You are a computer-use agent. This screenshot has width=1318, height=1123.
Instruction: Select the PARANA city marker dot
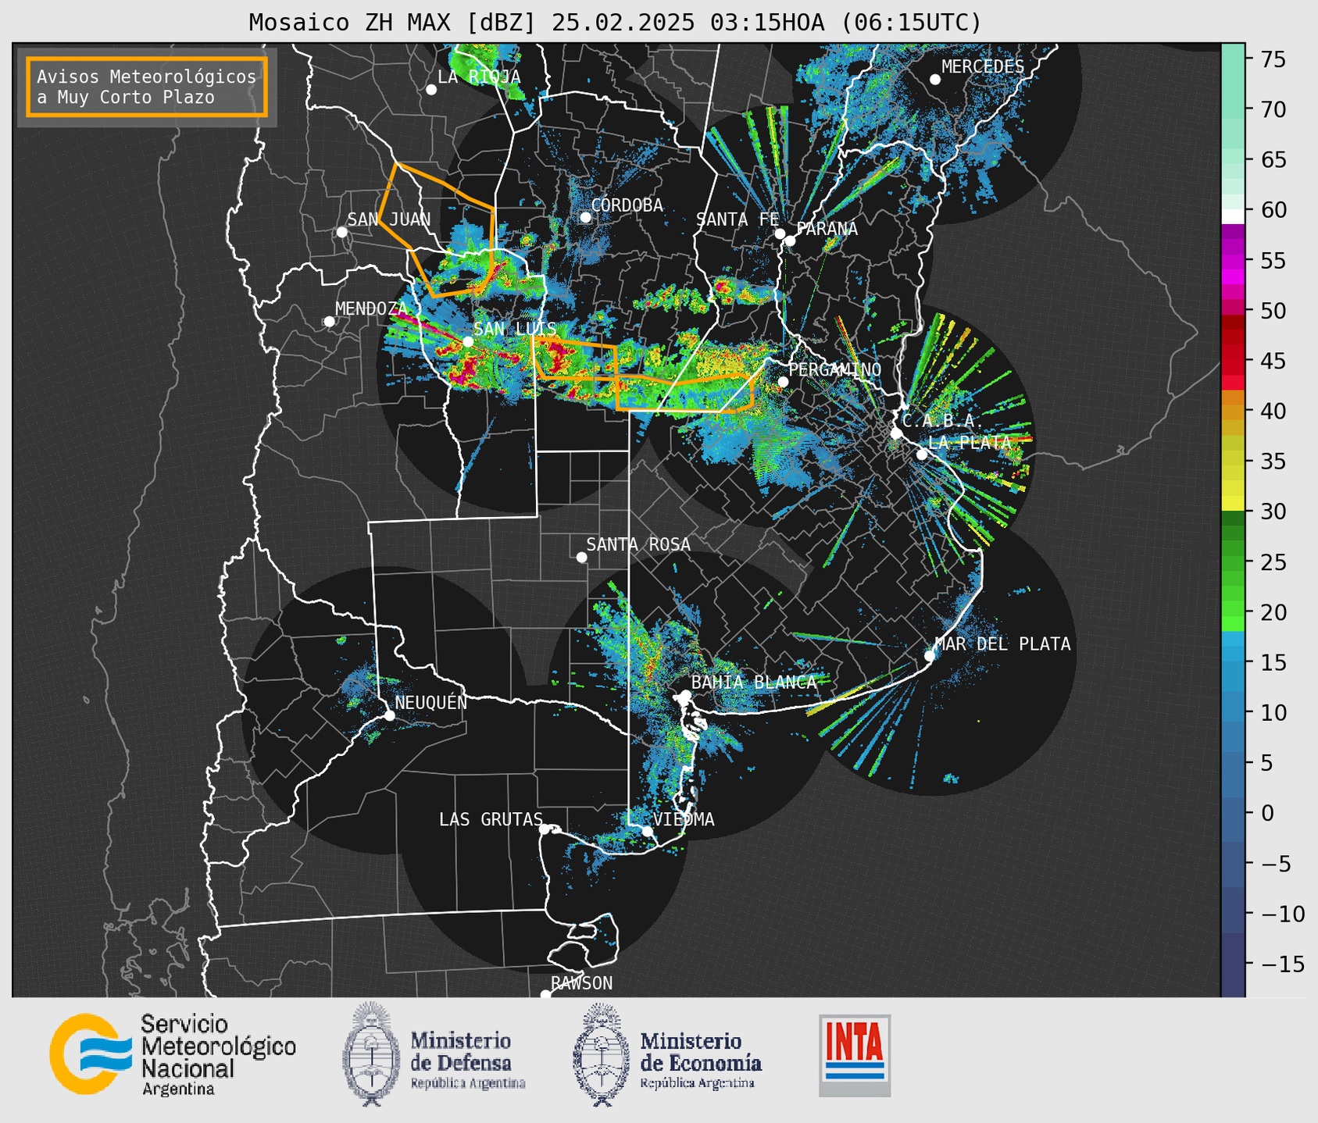pyautogui.click(x=790, y=241)
